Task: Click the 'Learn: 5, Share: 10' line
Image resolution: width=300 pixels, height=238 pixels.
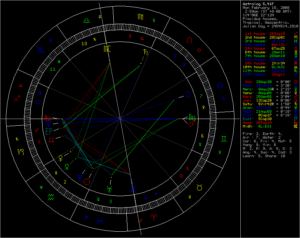Action: point(264,156)
